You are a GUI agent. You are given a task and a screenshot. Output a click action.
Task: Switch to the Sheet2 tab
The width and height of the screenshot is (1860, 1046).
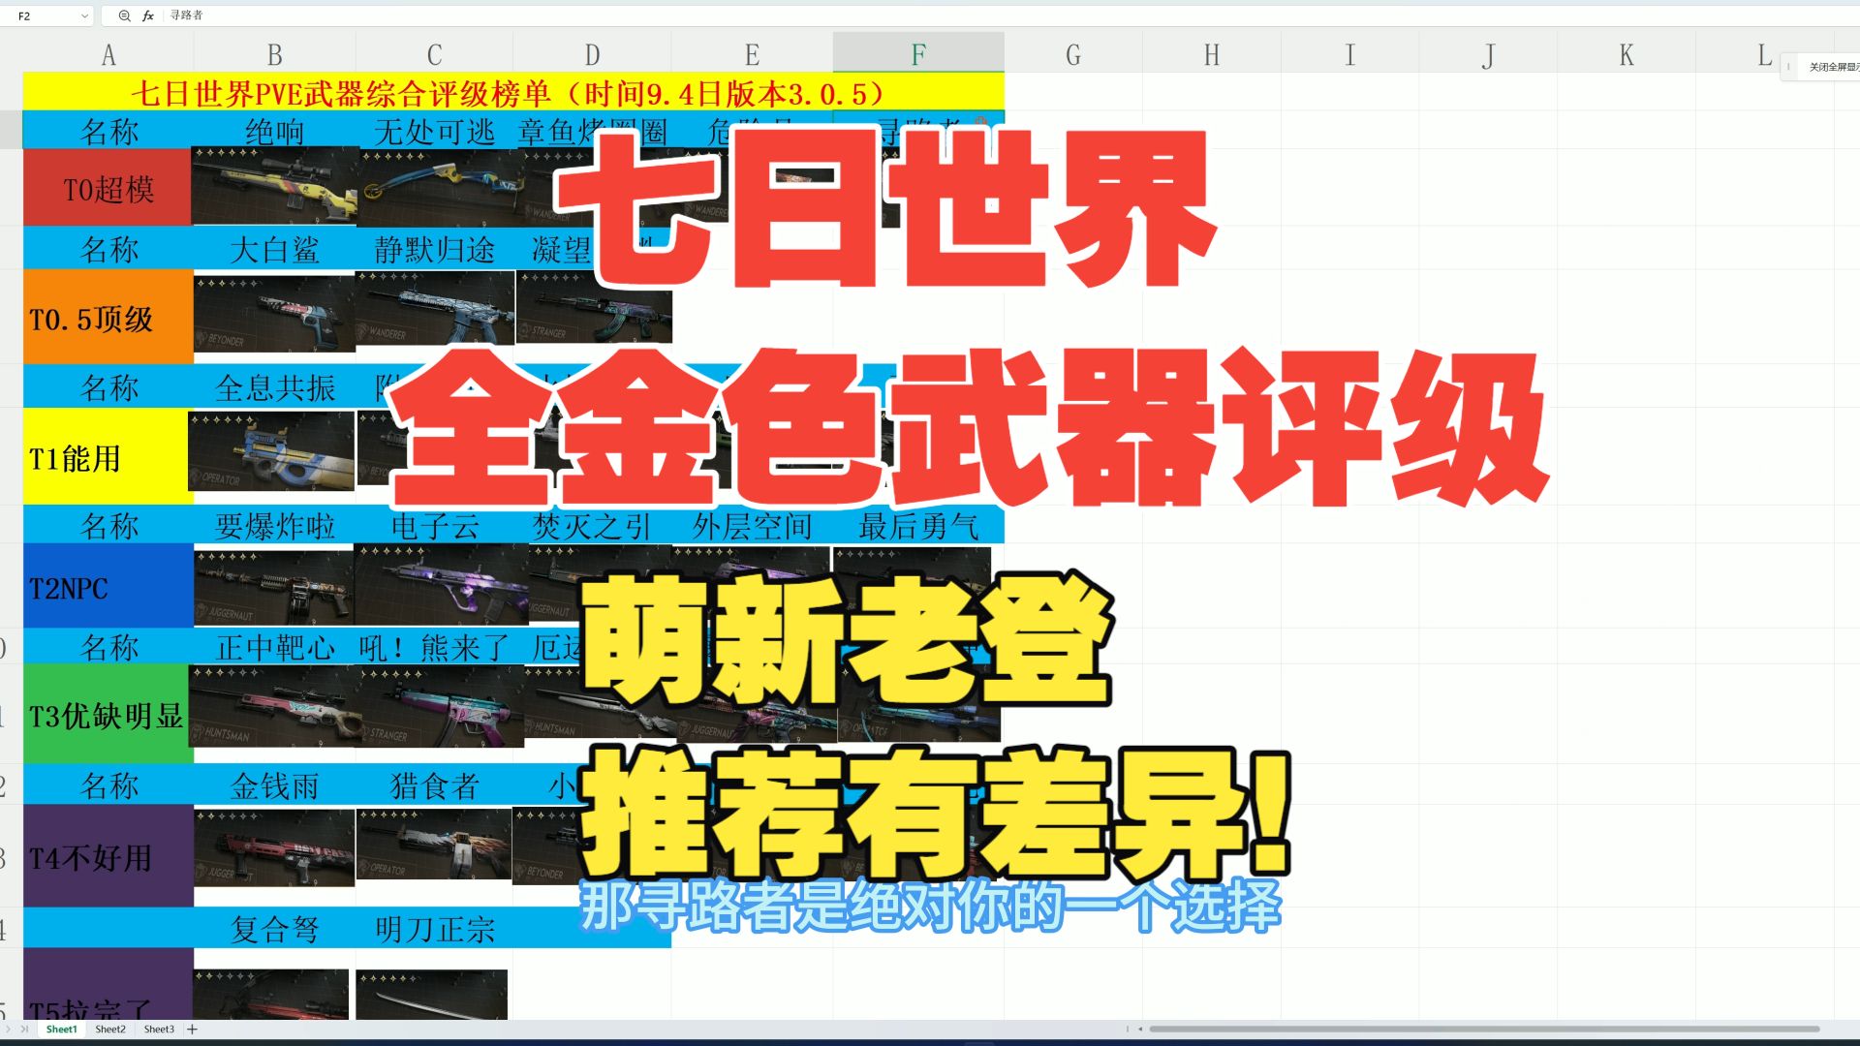pos(110,1029)
